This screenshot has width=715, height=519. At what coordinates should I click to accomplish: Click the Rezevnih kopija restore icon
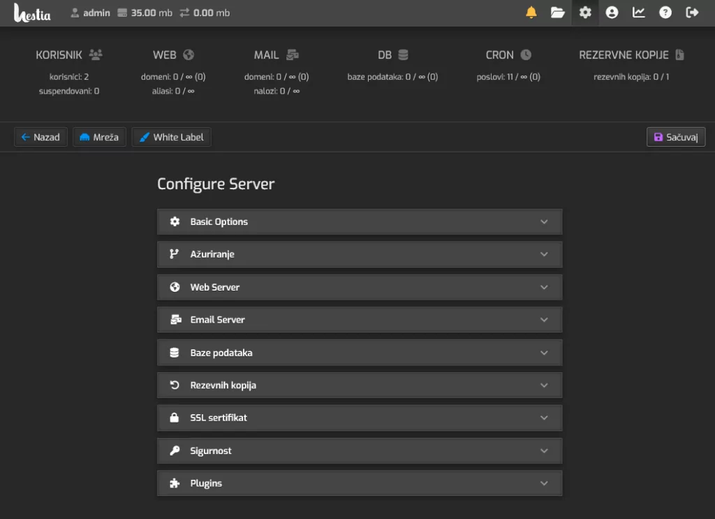click(x=175, y=386)
